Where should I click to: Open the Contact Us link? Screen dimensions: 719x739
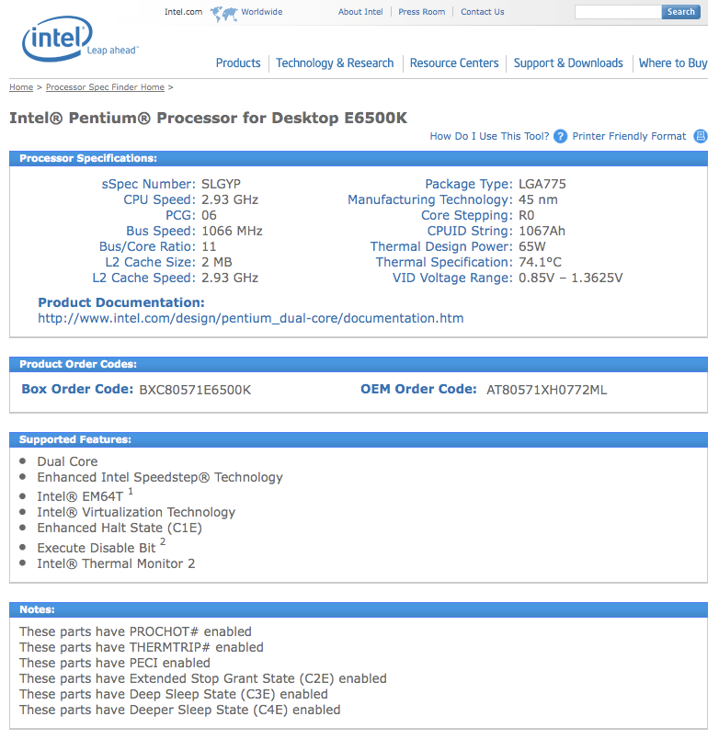(x=483, y=12)
